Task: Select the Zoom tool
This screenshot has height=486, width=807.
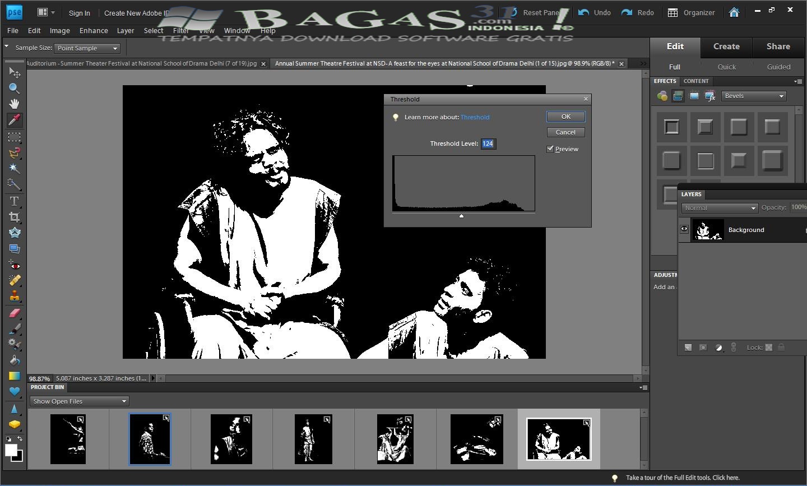Action: 14,88
